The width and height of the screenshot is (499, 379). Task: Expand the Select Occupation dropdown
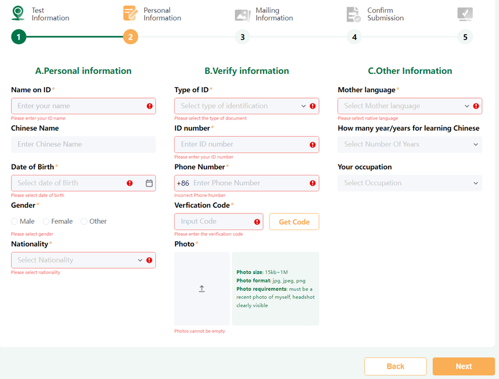(410, 183)
